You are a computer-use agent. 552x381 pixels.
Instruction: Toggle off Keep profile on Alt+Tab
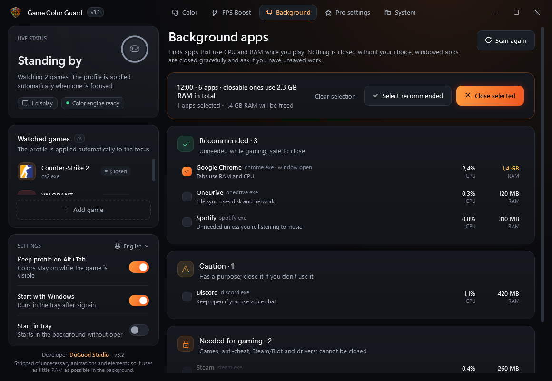138,267
